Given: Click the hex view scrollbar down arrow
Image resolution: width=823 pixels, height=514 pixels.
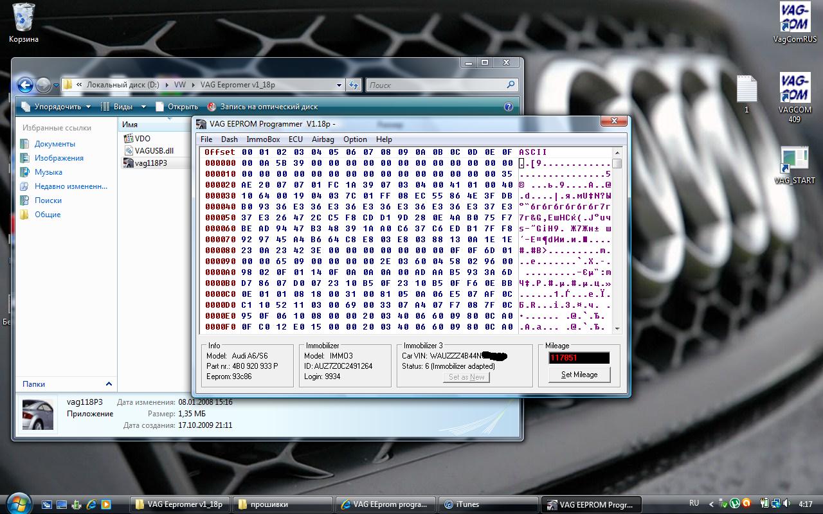Looking at the screenshot, I should click(x=617, y=328).
